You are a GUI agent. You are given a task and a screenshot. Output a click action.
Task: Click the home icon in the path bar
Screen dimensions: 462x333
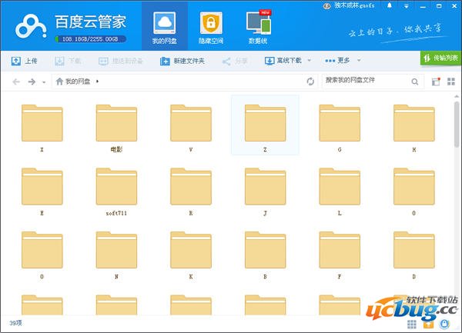click(59, 82)
